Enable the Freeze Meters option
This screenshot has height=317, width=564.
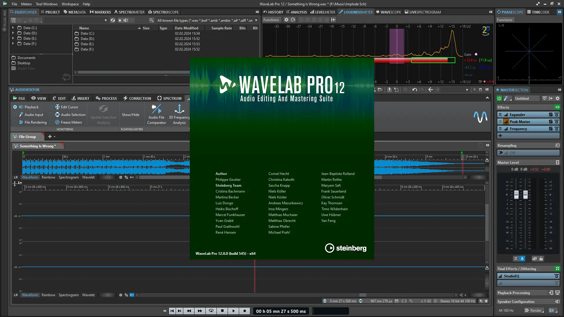[52, 122]
